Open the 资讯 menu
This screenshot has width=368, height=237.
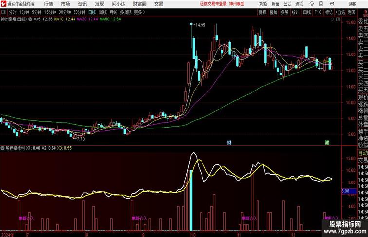[x=82, y=4]
